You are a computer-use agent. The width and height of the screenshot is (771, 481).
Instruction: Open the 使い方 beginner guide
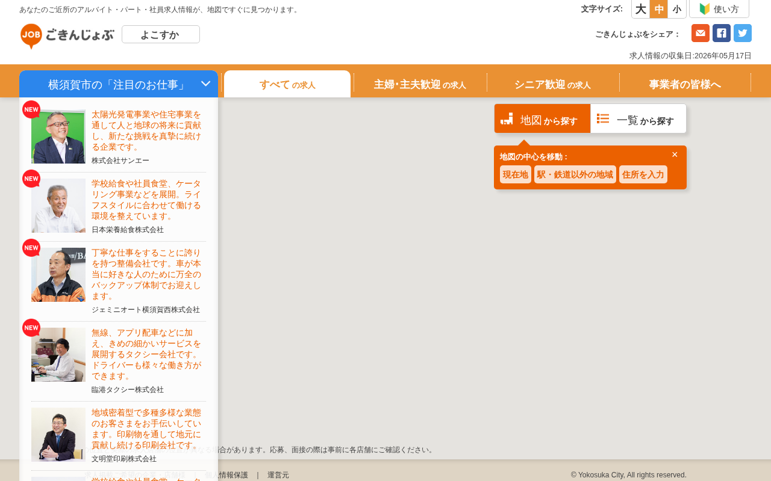click(x=719, y=9)
